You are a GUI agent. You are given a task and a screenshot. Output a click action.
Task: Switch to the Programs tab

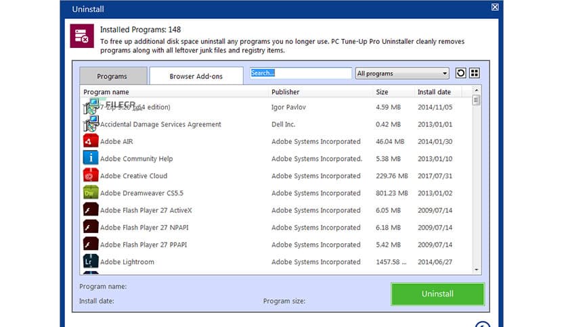[113, 76]
